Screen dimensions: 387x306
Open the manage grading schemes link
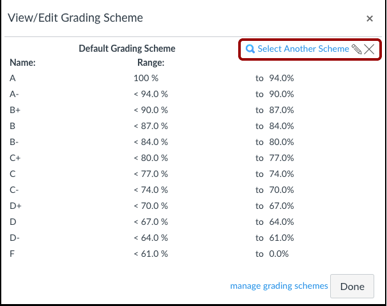click(279, 286)
